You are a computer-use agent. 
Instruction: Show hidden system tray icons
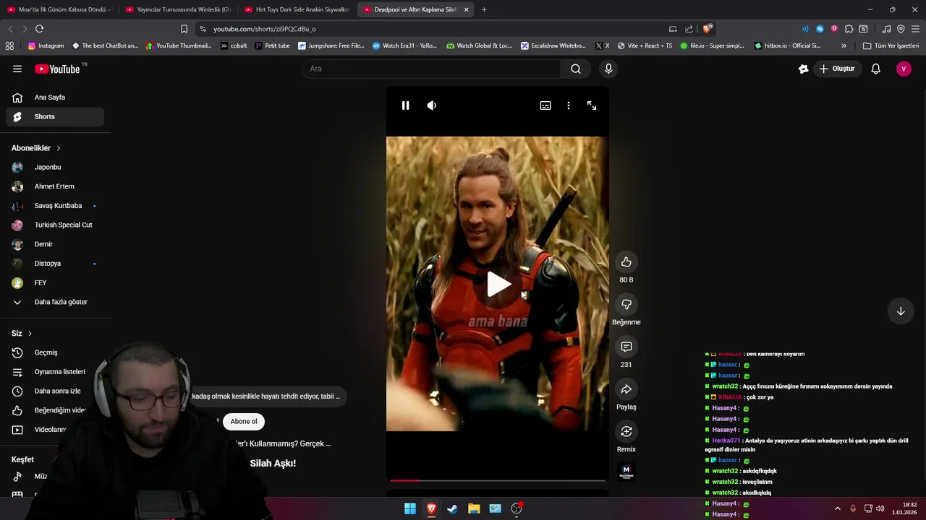[x=838, y=508]
